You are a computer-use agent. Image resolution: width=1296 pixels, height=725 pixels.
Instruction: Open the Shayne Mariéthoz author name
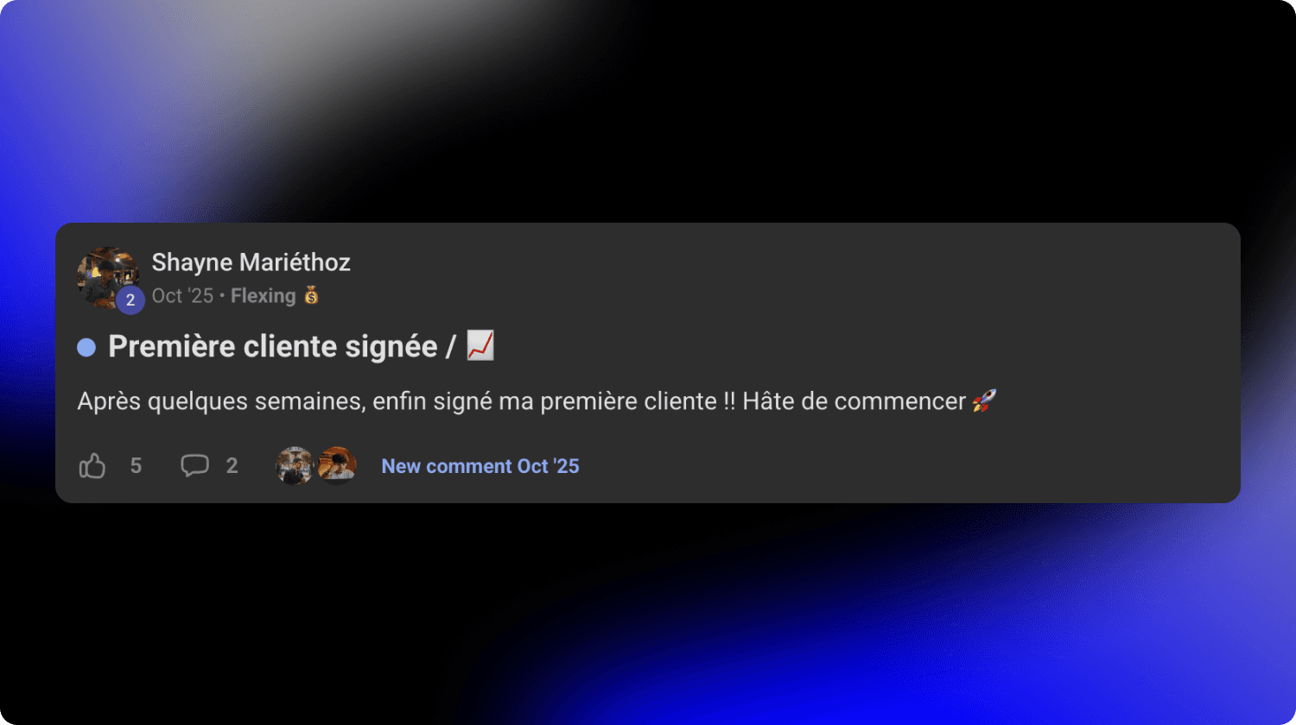(x=251, y=262)
